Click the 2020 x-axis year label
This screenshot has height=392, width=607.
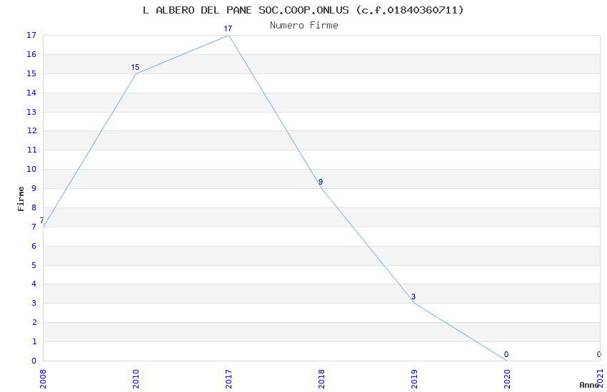(x=507, y=379)
